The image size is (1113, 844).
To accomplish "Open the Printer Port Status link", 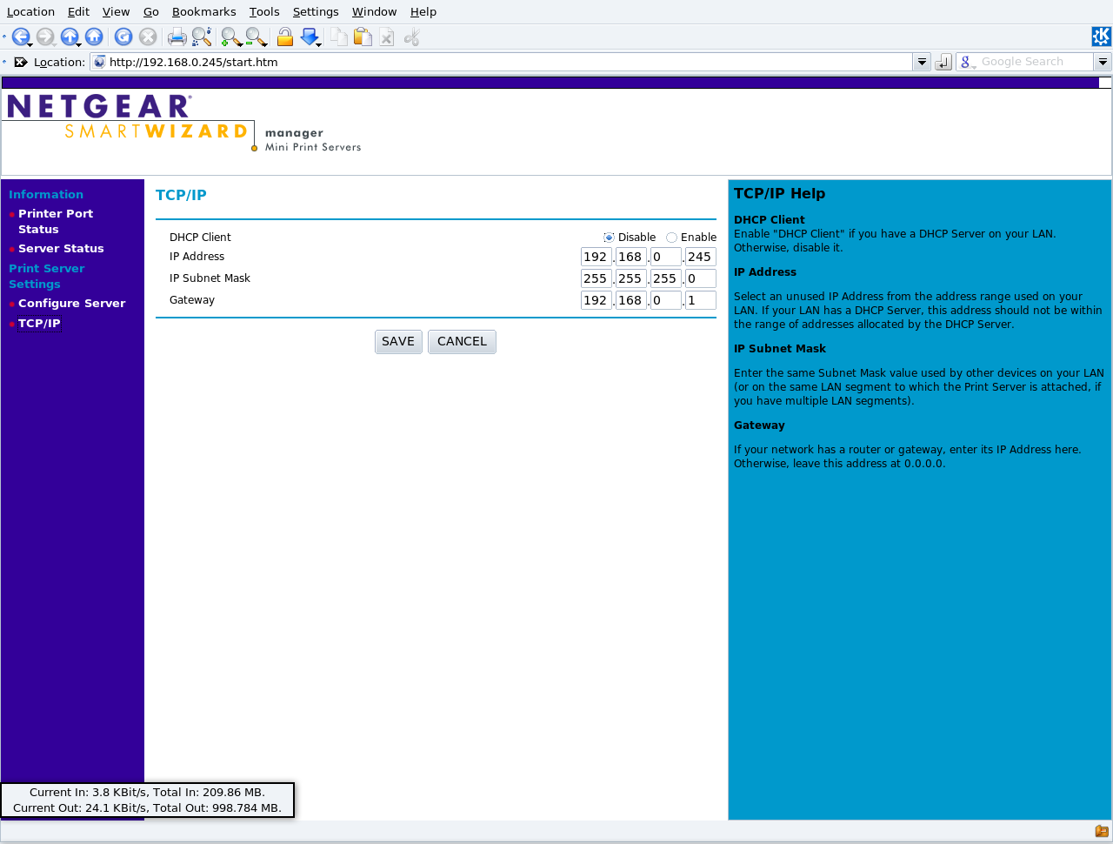I will point(56,221).
